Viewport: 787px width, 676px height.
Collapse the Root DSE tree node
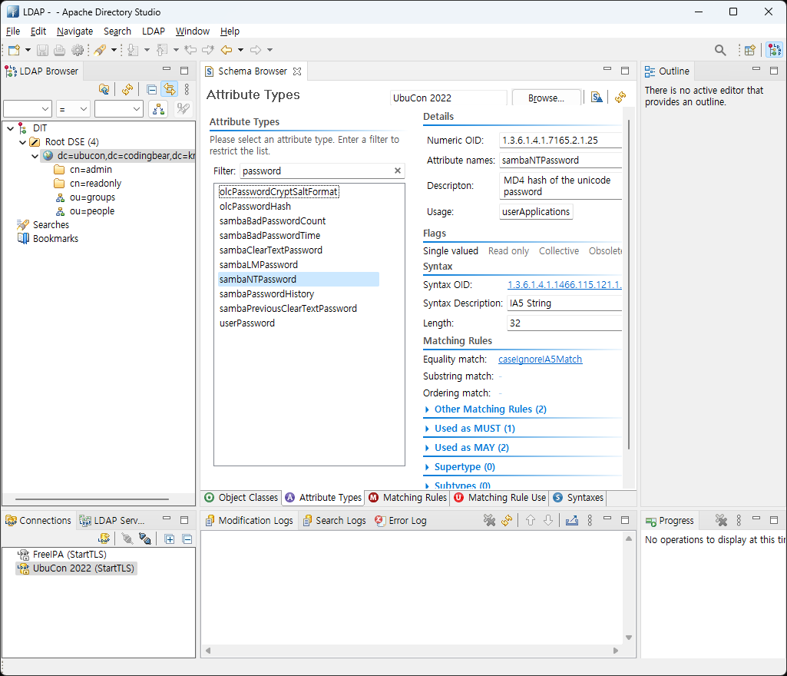[22, 142]
